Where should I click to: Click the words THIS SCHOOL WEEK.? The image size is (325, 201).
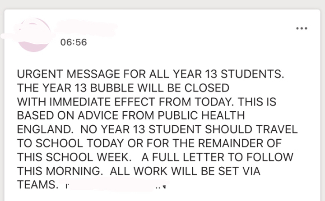click(74, 157)
